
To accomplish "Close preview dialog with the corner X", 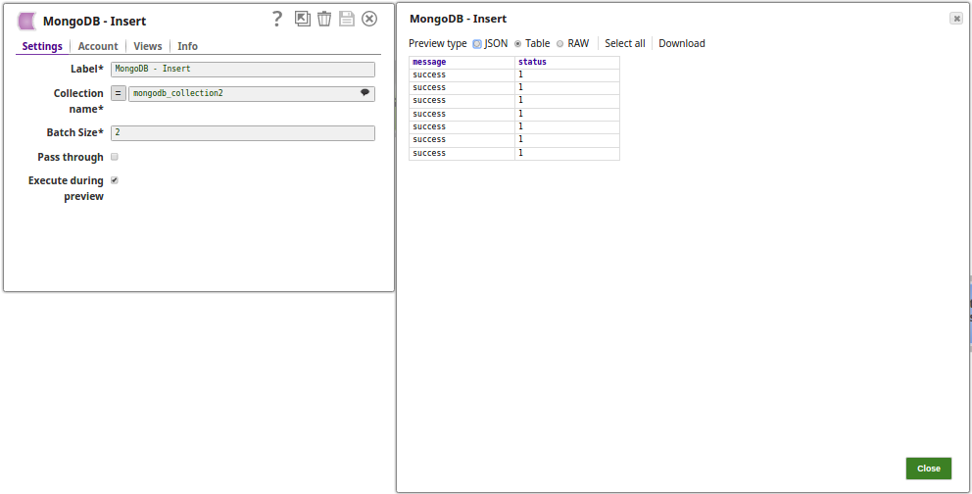I will [956, 19].
